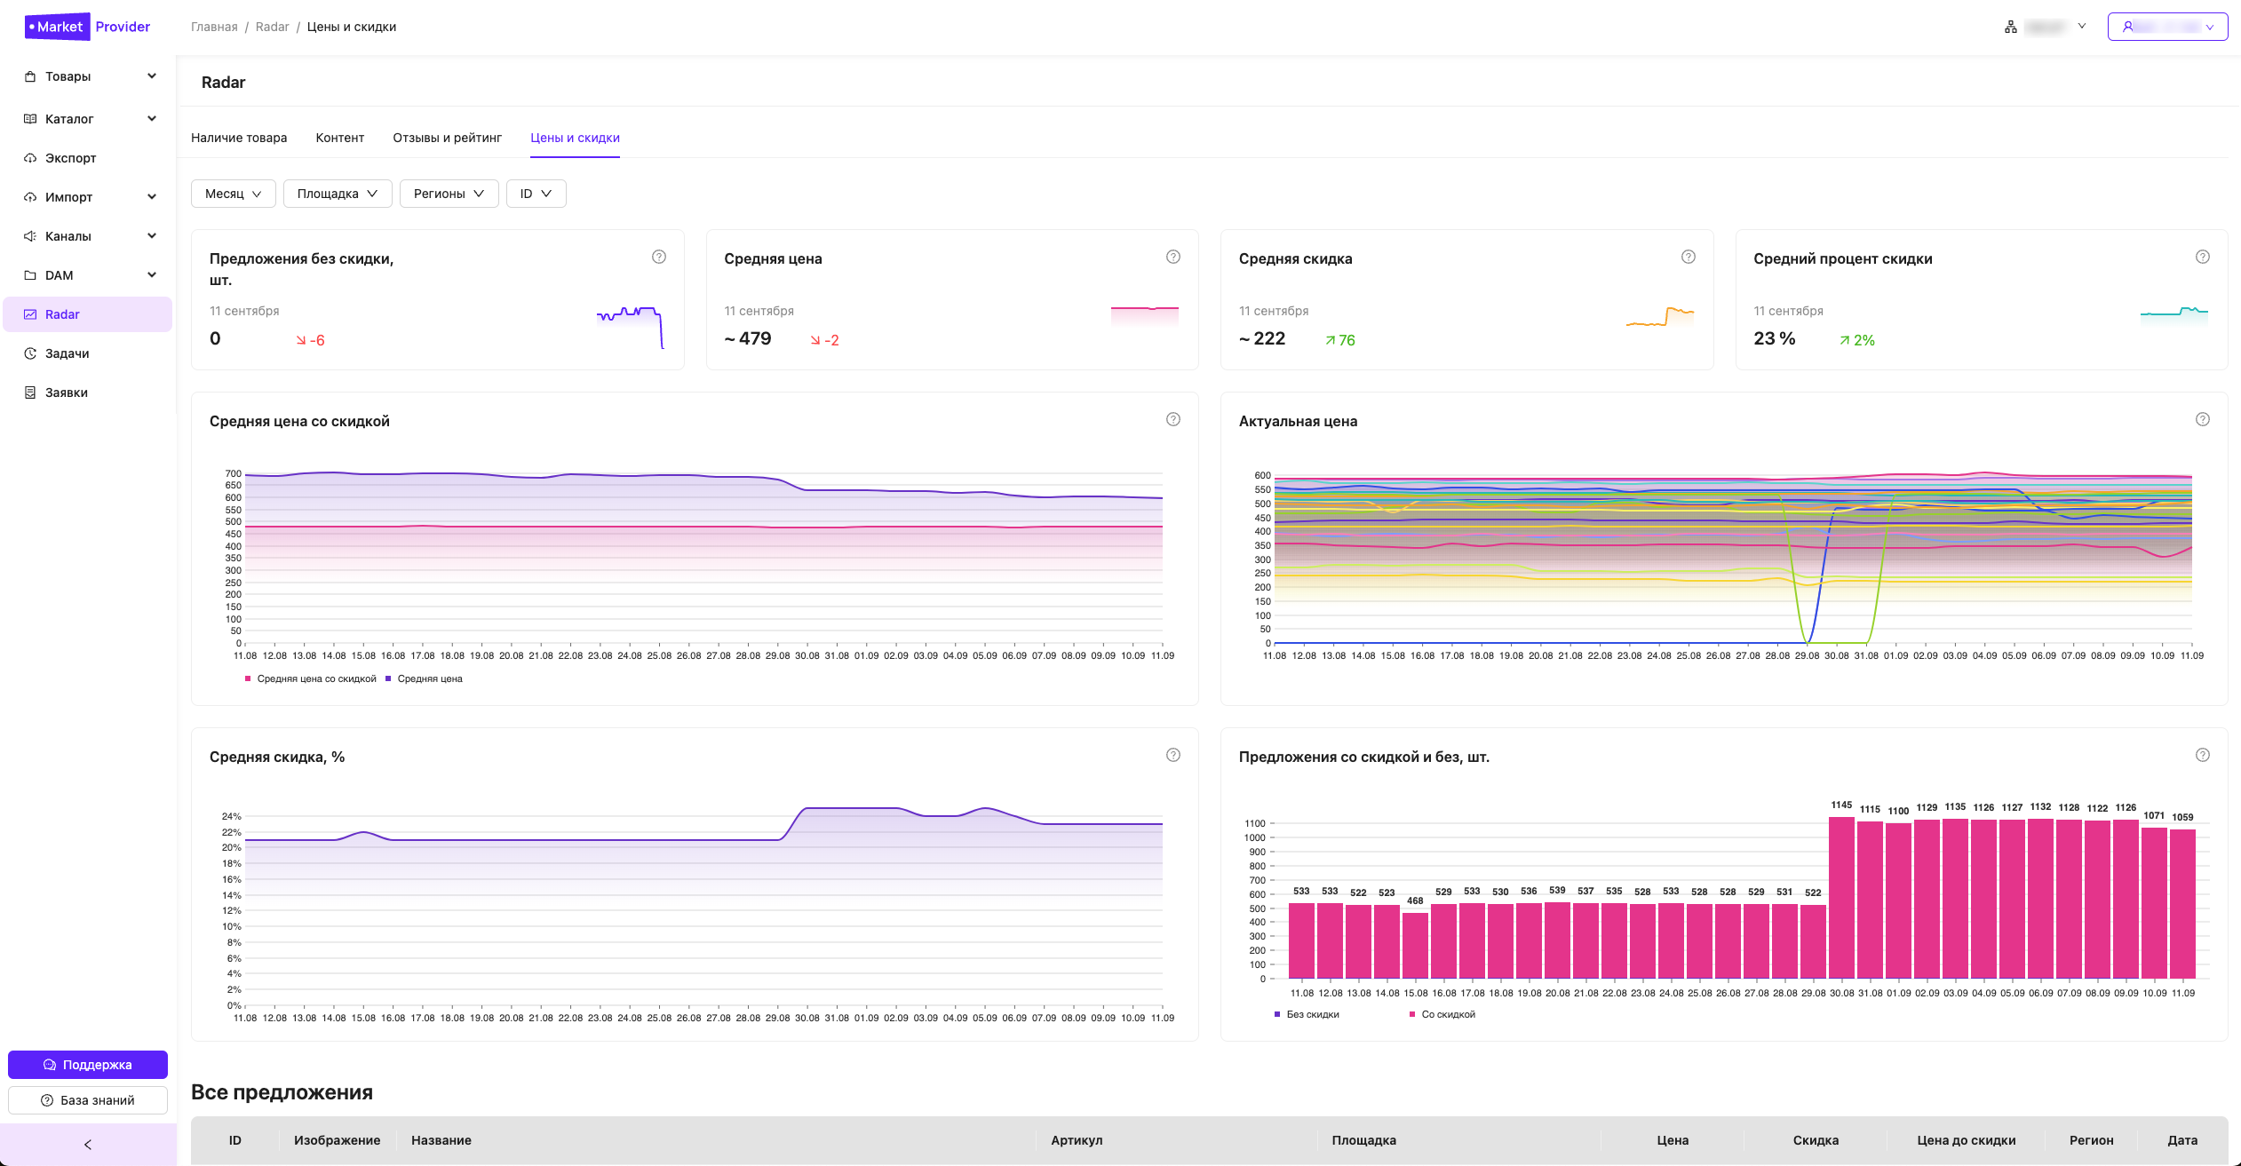Switch to the Наличие товара tab
This screenshot has width=2241, height=1166.
[239, 138]
